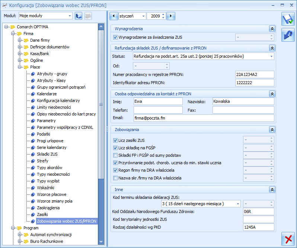The width and height of the screenshot is (297, 248).
Task: Collapse Osoba odpowiedzialna za kontakt section
Action: coord(272,94)
